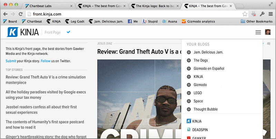Open Ginger's heartbreaking story link

46,137
